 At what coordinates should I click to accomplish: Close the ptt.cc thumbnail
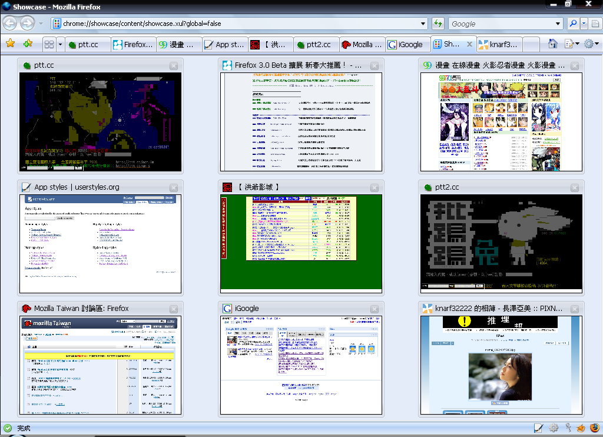(174, 66)
